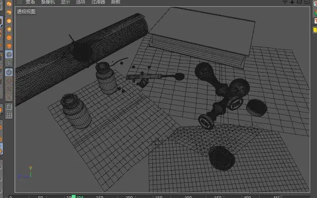Open the 过滤器 (Filter) dropdown menu
The height and width of the screenshot is (198, 317).
98,2
